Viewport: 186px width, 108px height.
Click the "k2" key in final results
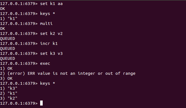click(x=13, y=98)
